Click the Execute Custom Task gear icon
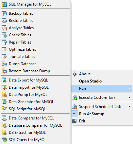The height and width of the screenshot is (144, 133). coord(75,98)
